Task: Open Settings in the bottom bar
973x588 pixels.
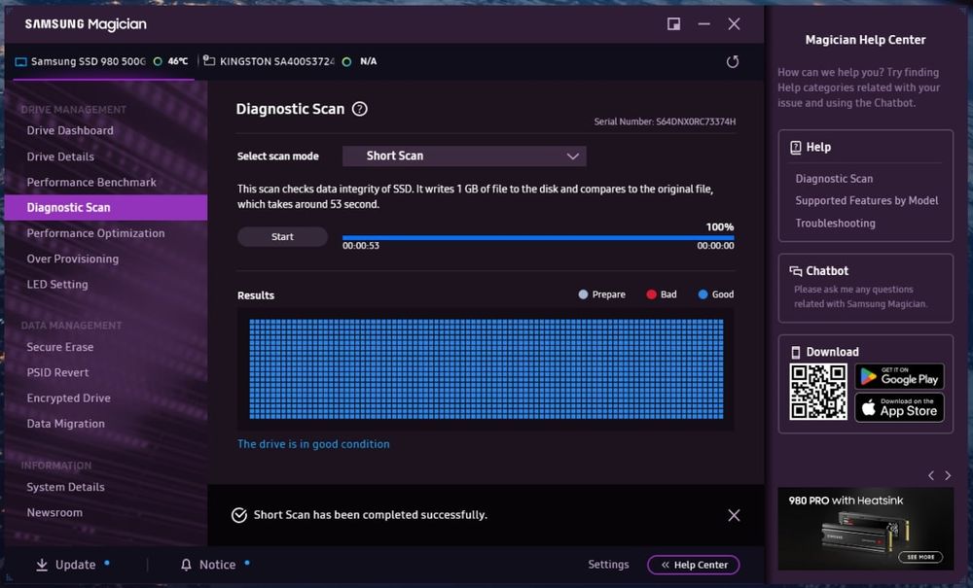Action: coord(608,565)
